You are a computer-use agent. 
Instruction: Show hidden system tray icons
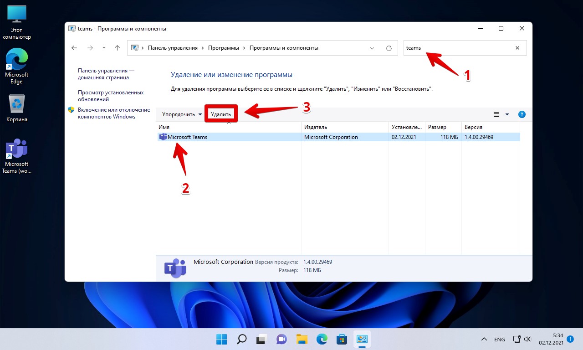pyautogui.click(x=484, y=340)
